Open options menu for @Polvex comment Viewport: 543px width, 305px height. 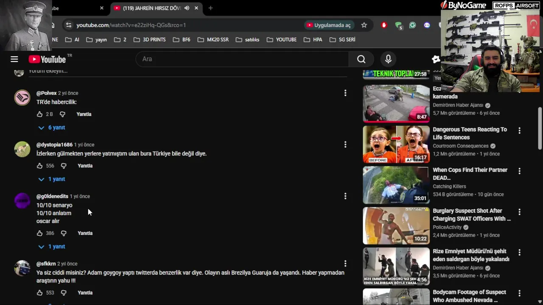click(x=345, y=93)
